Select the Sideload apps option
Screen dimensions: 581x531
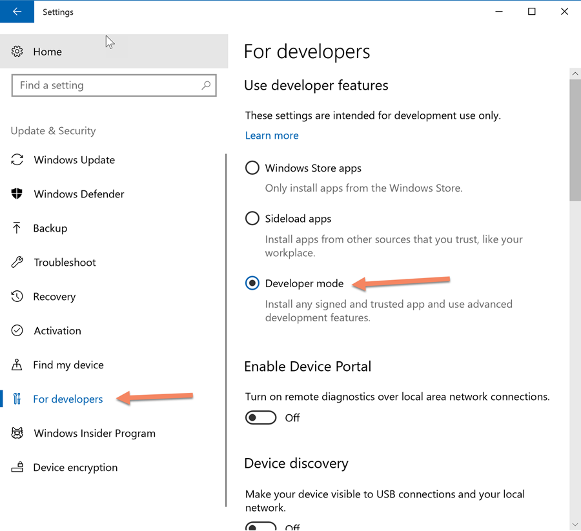coord(252,219)
